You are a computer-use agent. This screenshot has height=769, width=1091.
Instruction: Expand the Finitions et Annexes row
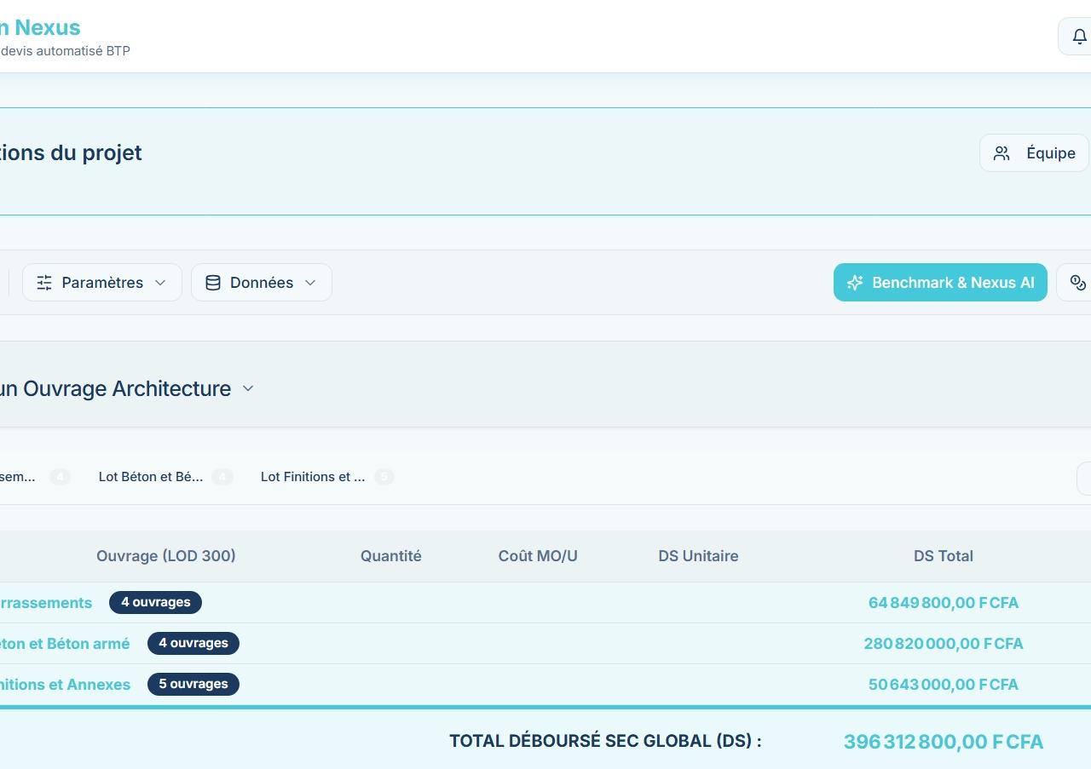point(545,685)
